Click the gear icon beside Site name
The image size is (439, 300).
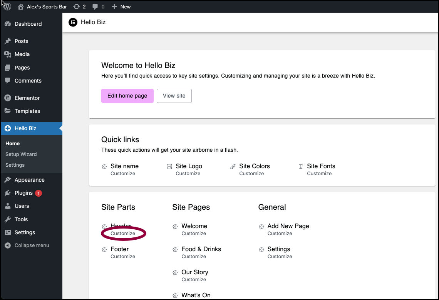pyautogui.click(x=104, y=167)
